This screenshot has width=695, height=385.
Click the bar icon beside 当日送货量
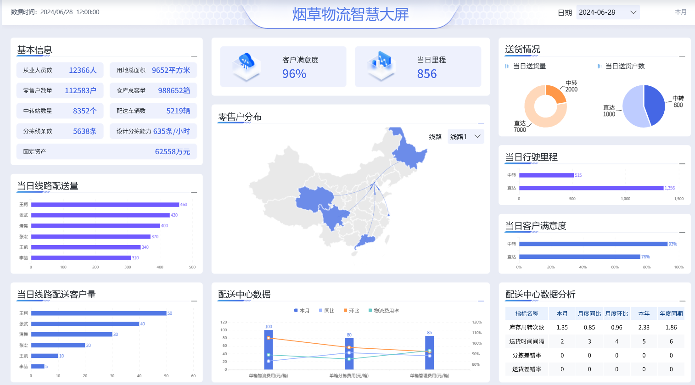click(x=507, y=66)
